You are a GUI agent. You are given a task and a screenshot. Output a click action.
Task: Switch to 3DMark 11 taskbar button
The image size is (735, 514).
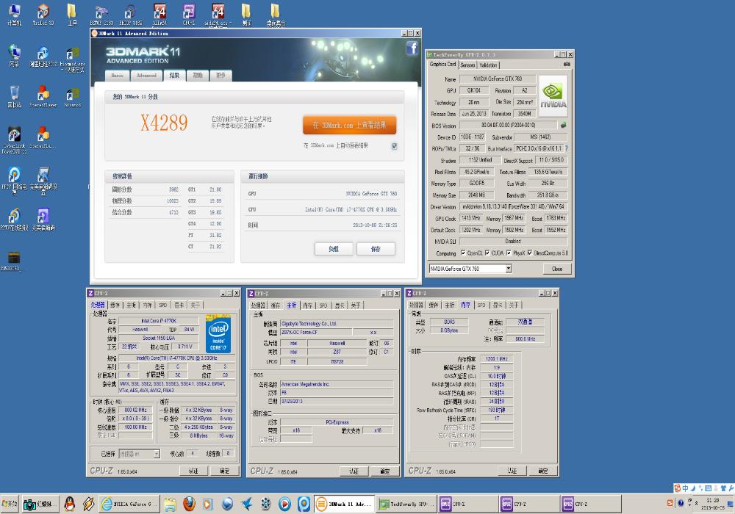[x=345, y=504]
